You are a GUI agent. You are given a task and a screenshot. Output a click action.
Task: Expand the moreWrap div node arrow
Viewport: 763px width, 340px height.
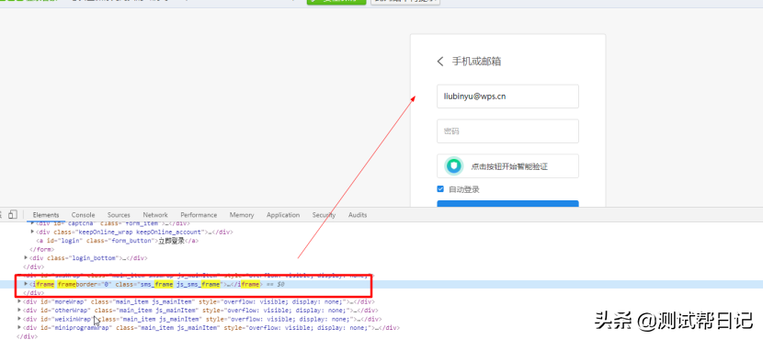click(x=19, y=302)
